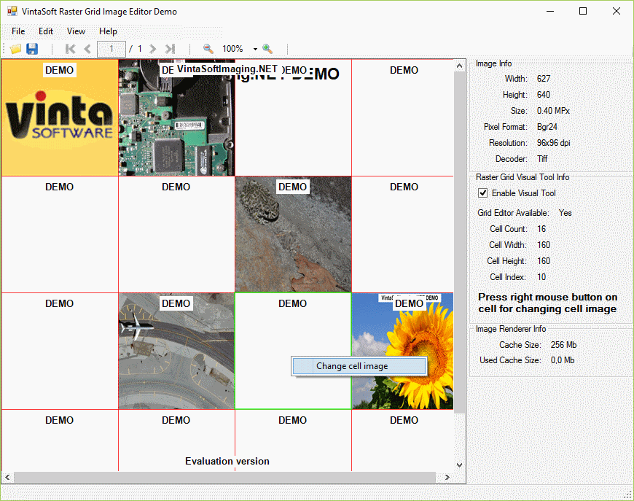Jump to the last page
Image resolution: width=634 pixels, height=501 pixels.
click(x=170, y=49)
